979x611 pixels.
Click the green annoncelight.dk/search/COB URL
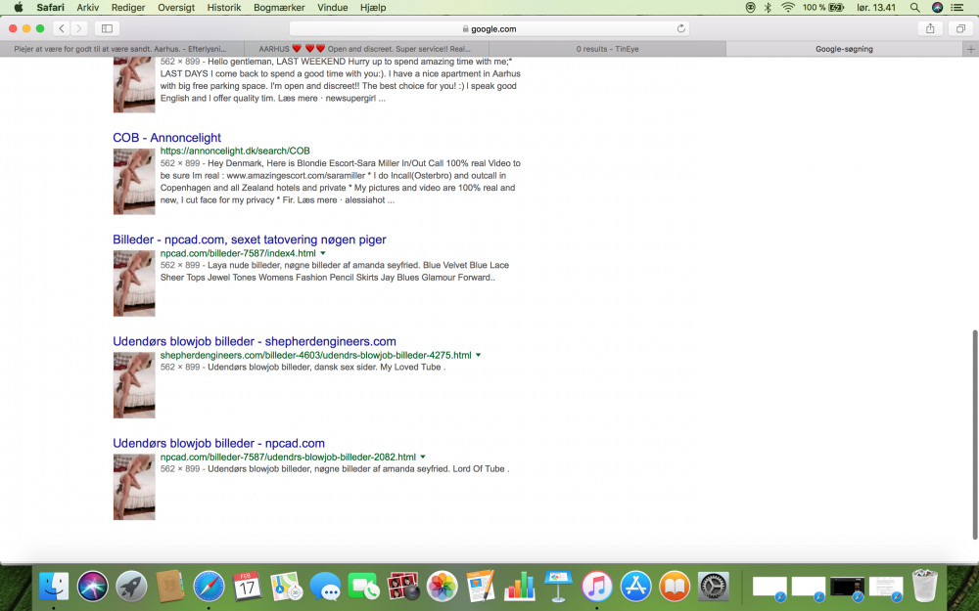pos(235,151)
